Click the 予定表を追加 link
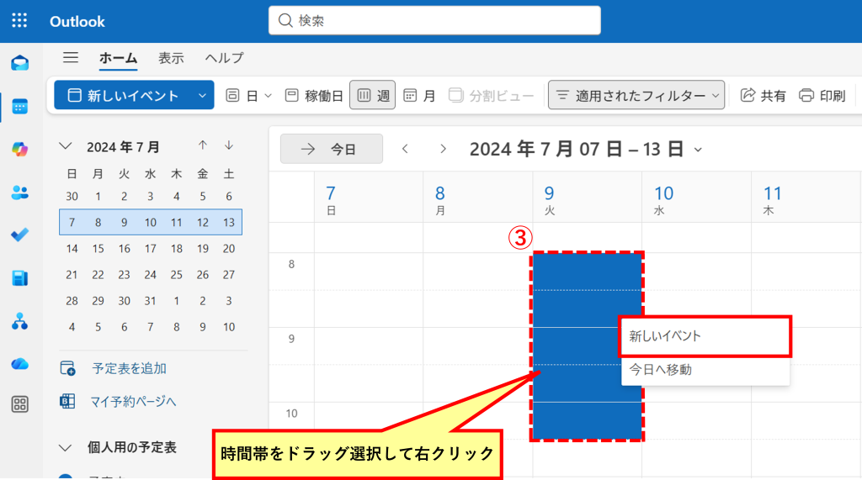Screen dimensions: 862x480 coord(129,368)
